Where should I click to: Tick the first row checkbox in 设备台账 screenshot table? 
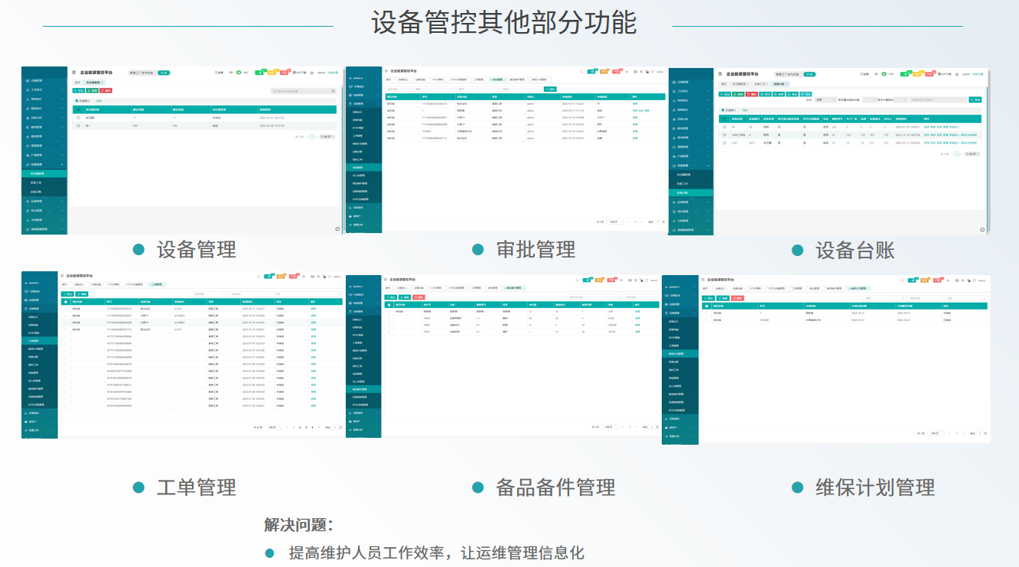pos(724,127)
